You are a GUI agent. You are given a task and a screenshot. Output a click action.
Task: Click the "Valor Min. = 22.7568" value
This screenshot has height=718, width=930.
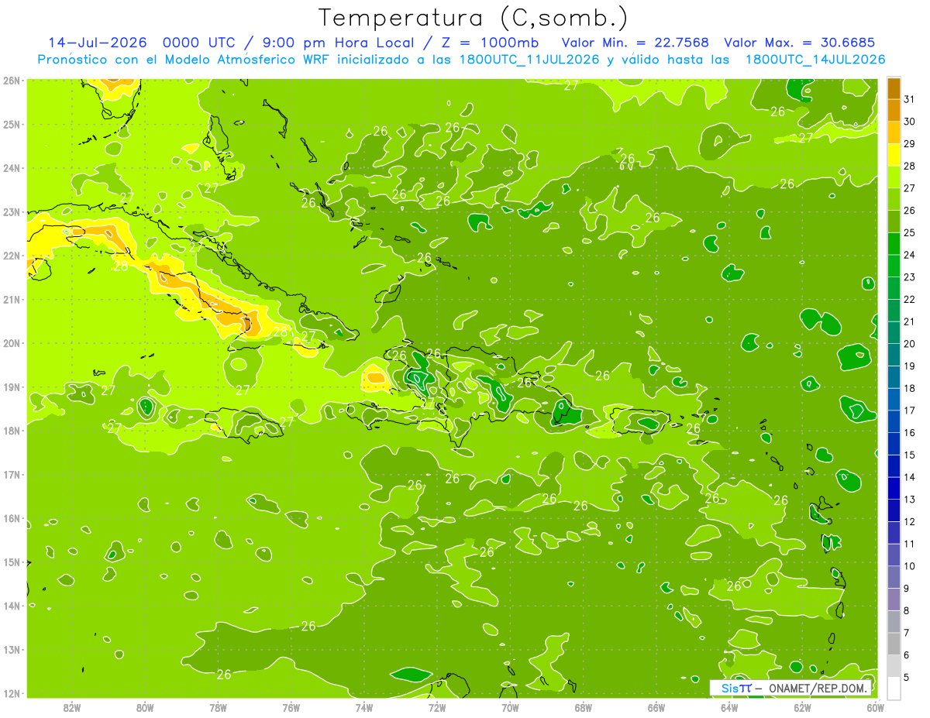[635, 43]
